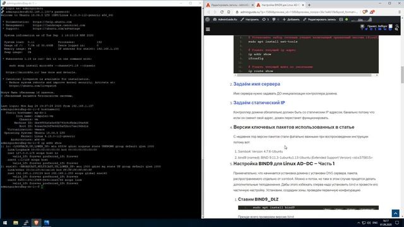Click the code block horizontal scrollbar
The width and height of the screenshot is (404, 227).
(x=304, y=75)
